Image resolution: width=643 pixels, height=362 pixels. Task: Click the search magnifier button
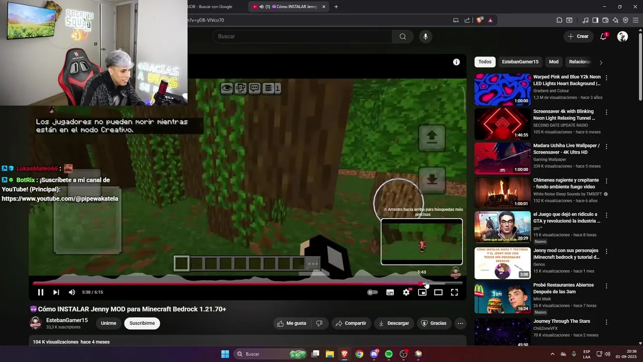click(403, 36)
